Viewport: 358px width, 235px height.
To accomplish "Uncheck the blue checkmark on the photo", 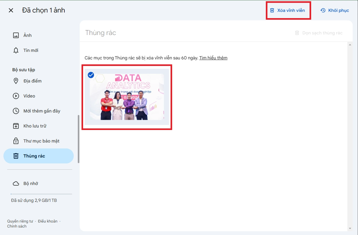I will 91,75.
